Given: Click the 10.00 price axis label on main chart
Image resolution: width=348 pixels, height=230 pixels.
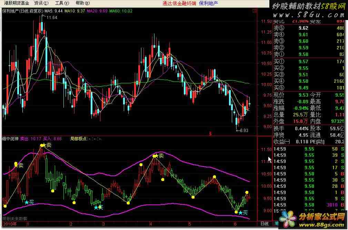Looking at the screenshot, I should point(266,85).
